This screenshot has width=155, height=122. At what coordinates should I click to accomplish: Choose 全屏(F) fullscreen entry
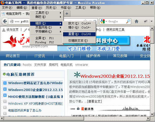pyautogui.click(x=46, y=38)
